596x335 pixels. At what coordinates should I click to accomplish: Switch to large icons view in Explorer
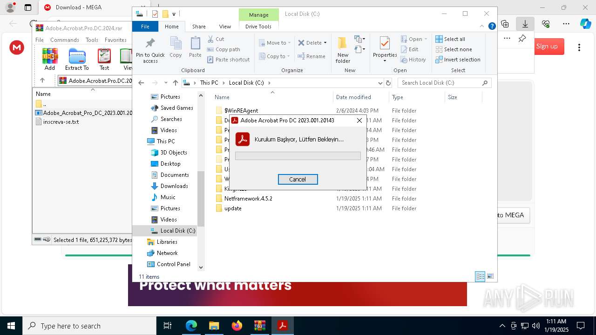click(490, 276)
